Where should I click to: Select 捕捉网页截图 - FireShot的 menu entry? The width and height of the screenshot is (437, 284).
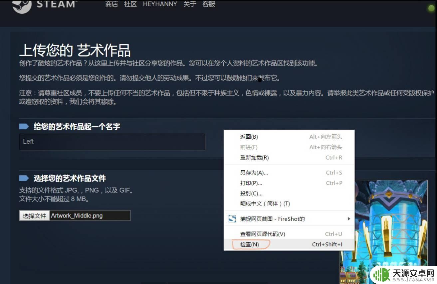[289, 218]
